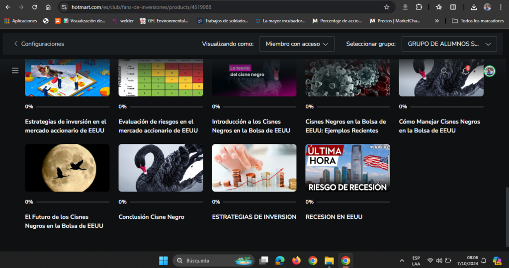
Task: Click progress bar under 'RECESION EN EEUU'
Action: [x=352, y=202]
